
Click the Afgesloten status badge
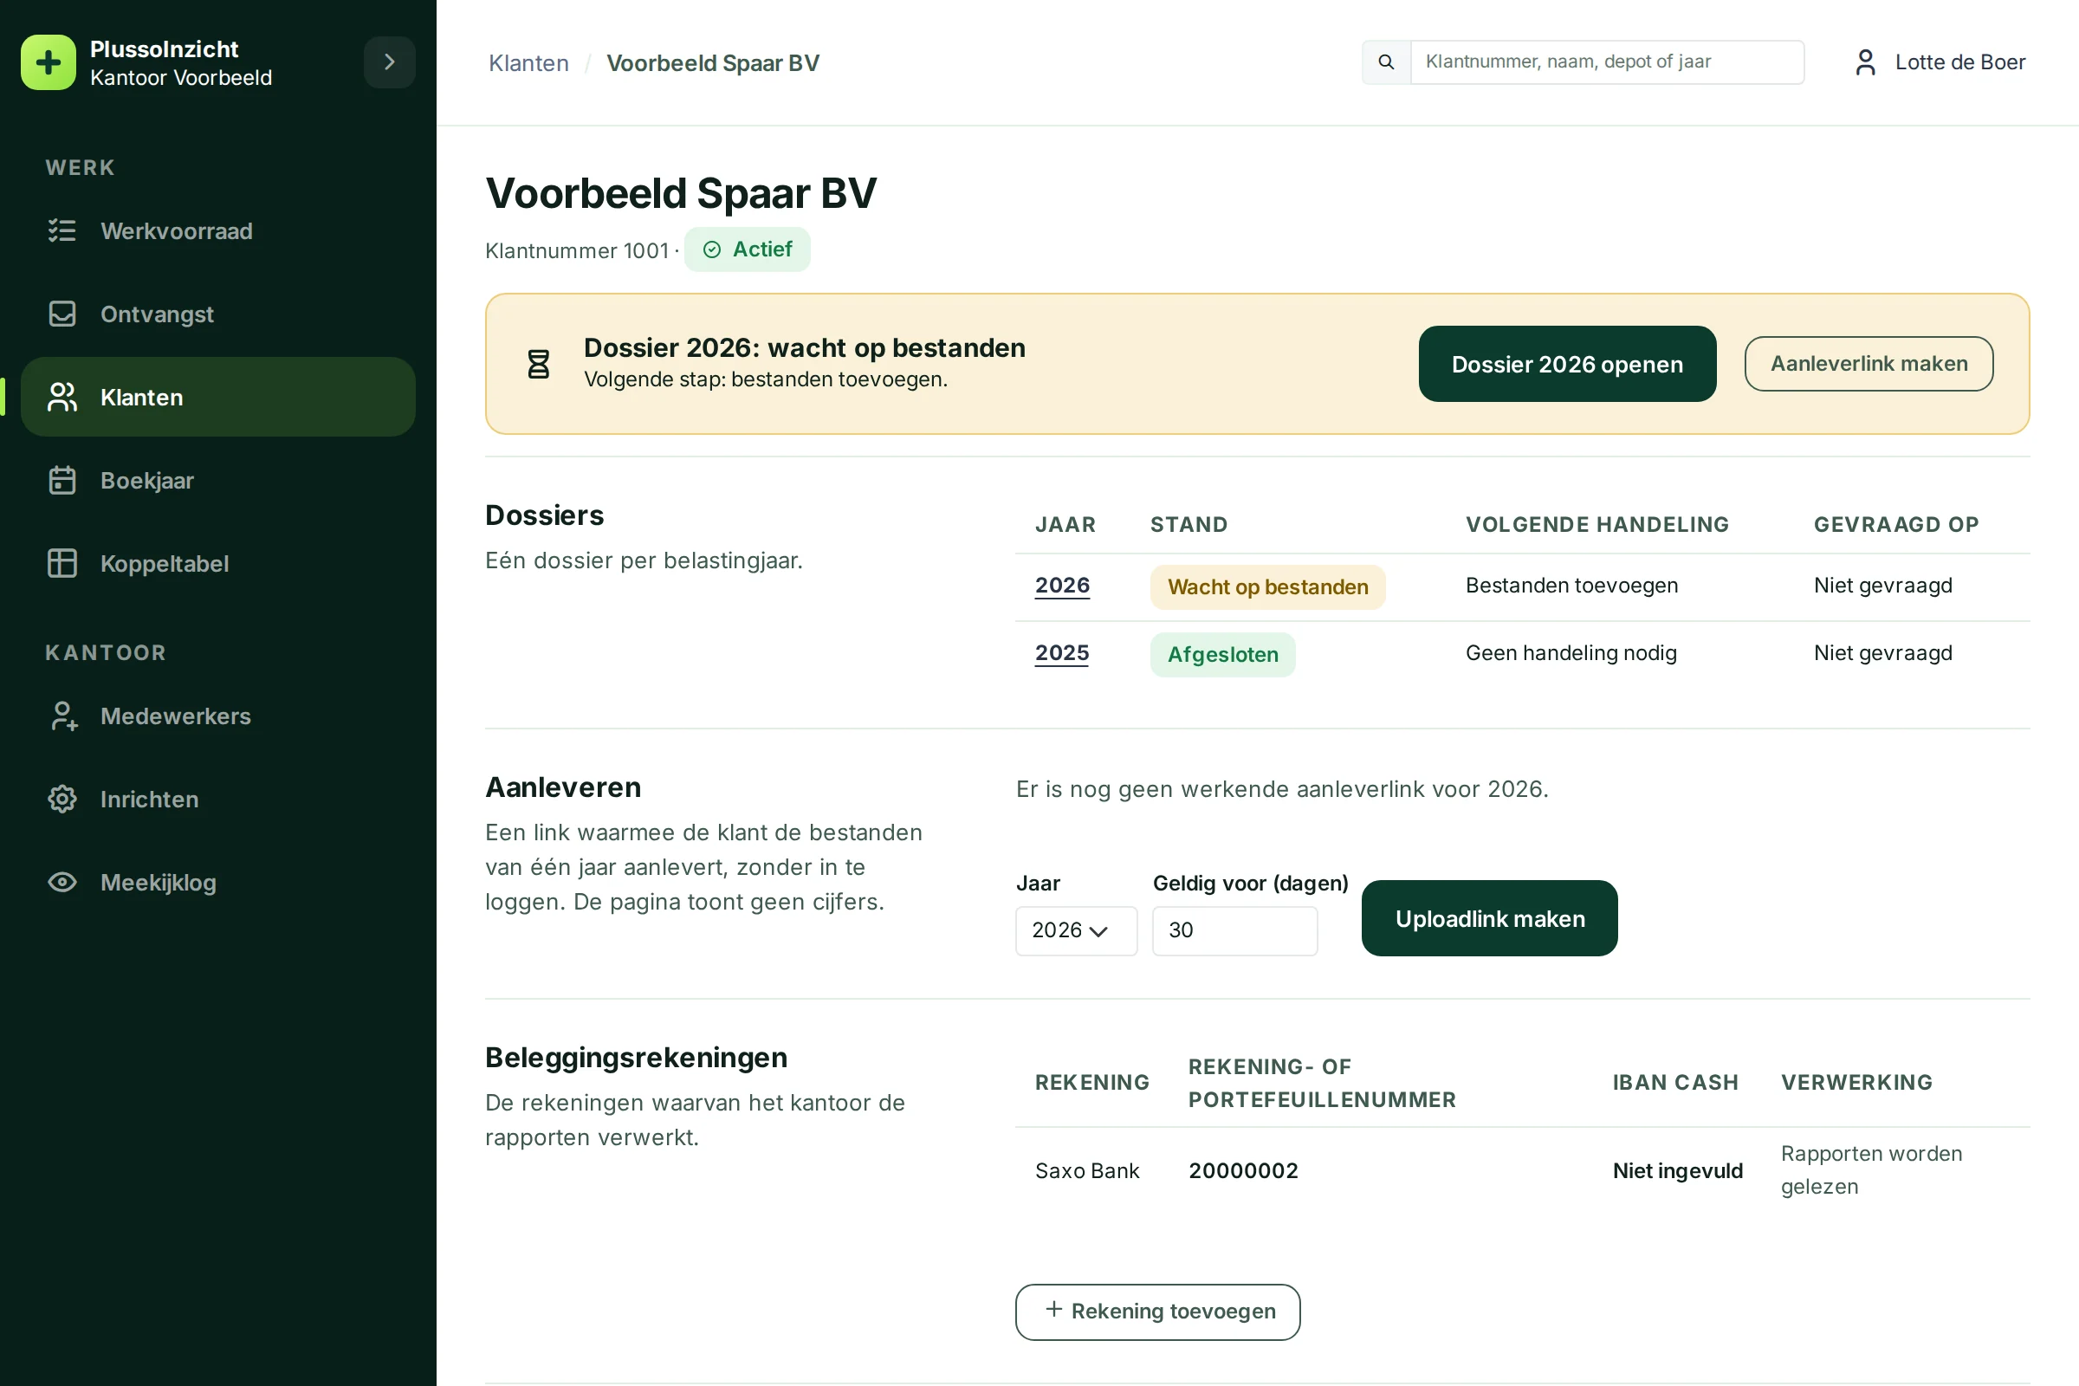click(x=1222, y=654)
